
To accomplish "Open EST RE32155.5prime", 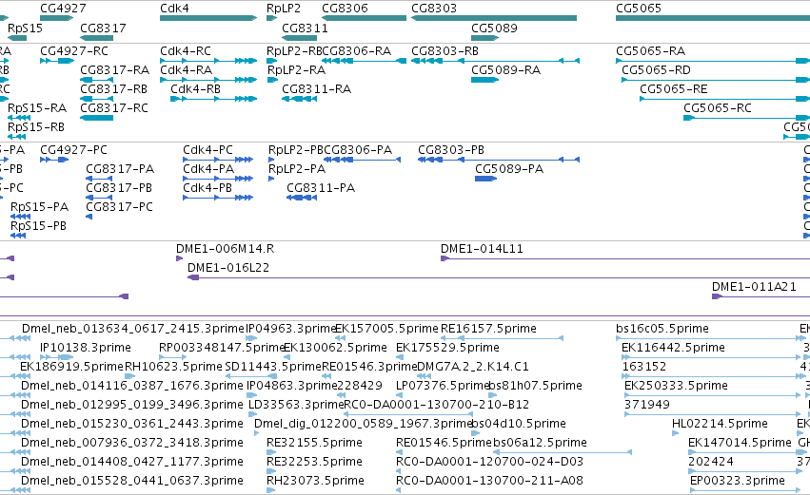I will [x=315, y=444].
